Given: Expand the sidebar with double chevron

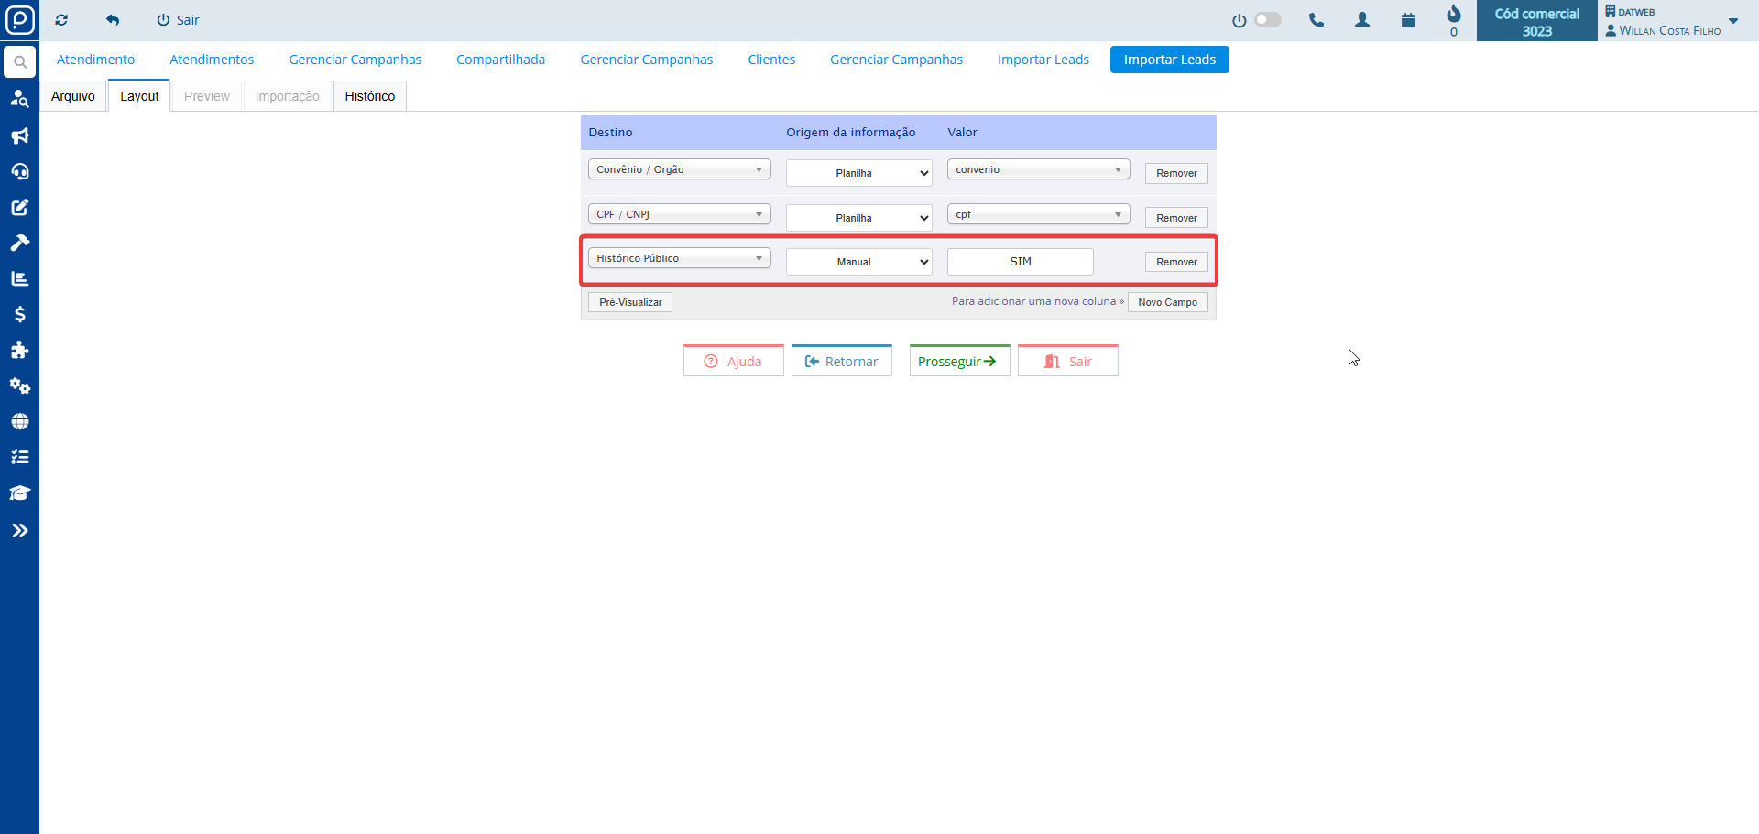Looking at the screenshot, I should tap(19, 530).
